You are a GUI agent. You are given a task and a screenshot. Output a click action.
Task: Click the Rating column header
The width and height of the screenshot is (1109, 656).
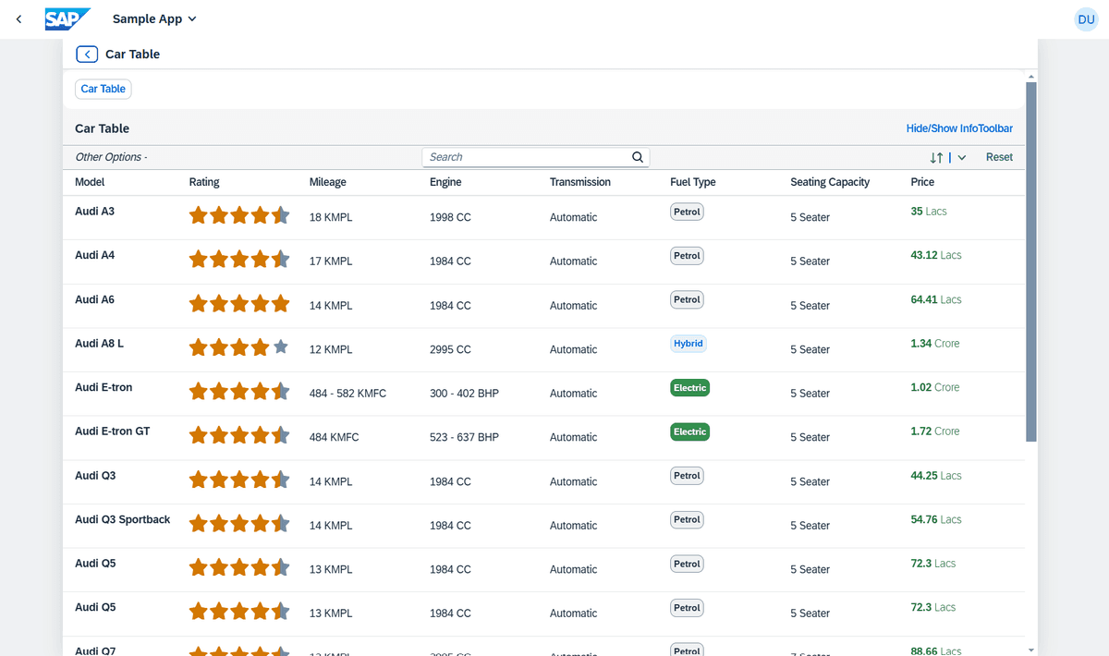point(204,182)
